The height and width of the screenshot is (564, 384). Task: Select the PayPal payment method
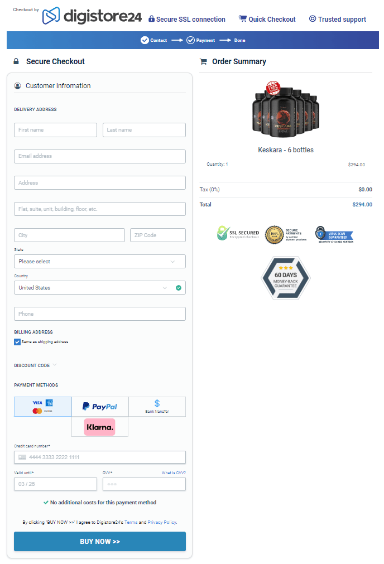click(x=100, y=407)
